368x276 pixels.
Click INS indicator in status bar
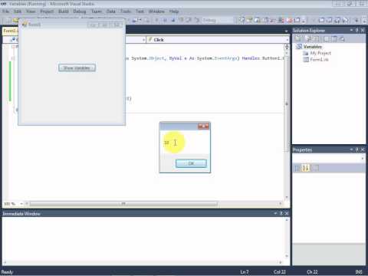(359, 272)
